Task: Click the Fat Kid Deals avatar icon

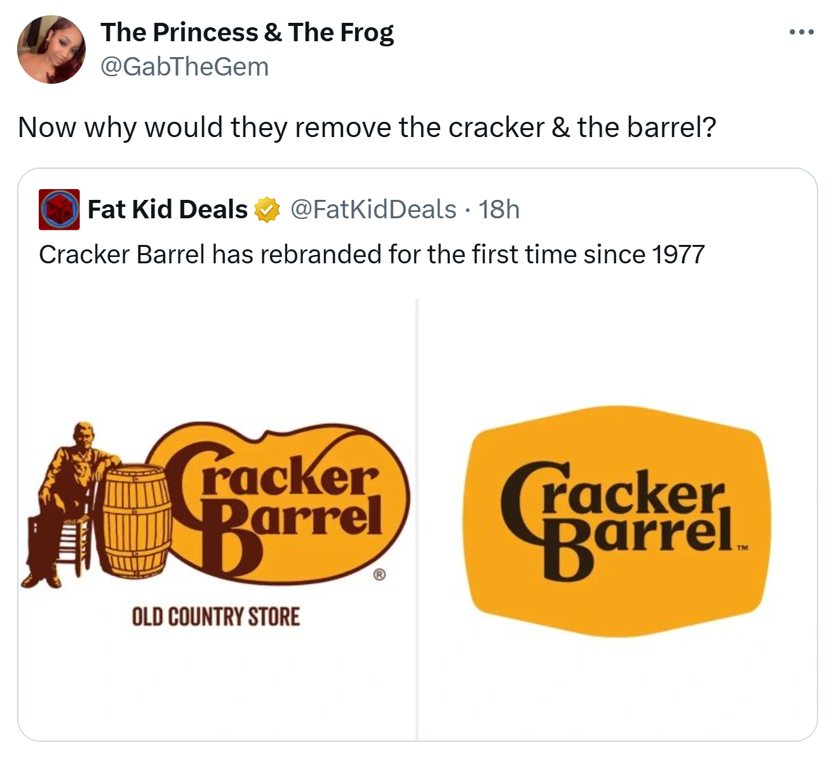Action: click(x=59, y=209)
